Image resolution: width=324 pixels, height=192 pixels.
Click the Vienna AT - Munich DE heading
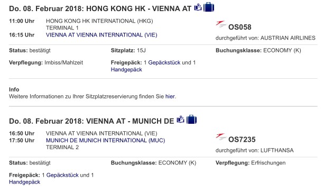coord(91,121)
